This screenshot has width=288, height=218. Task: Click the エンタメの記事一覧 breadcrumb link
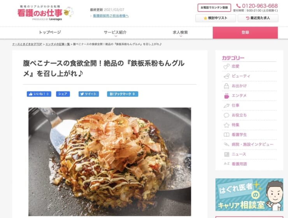coord(58,44)
